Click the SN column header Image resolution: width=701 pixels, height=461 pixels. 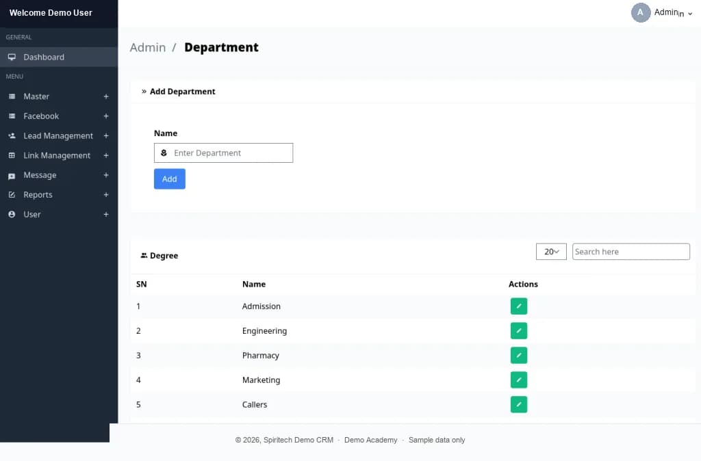point(141,284)
